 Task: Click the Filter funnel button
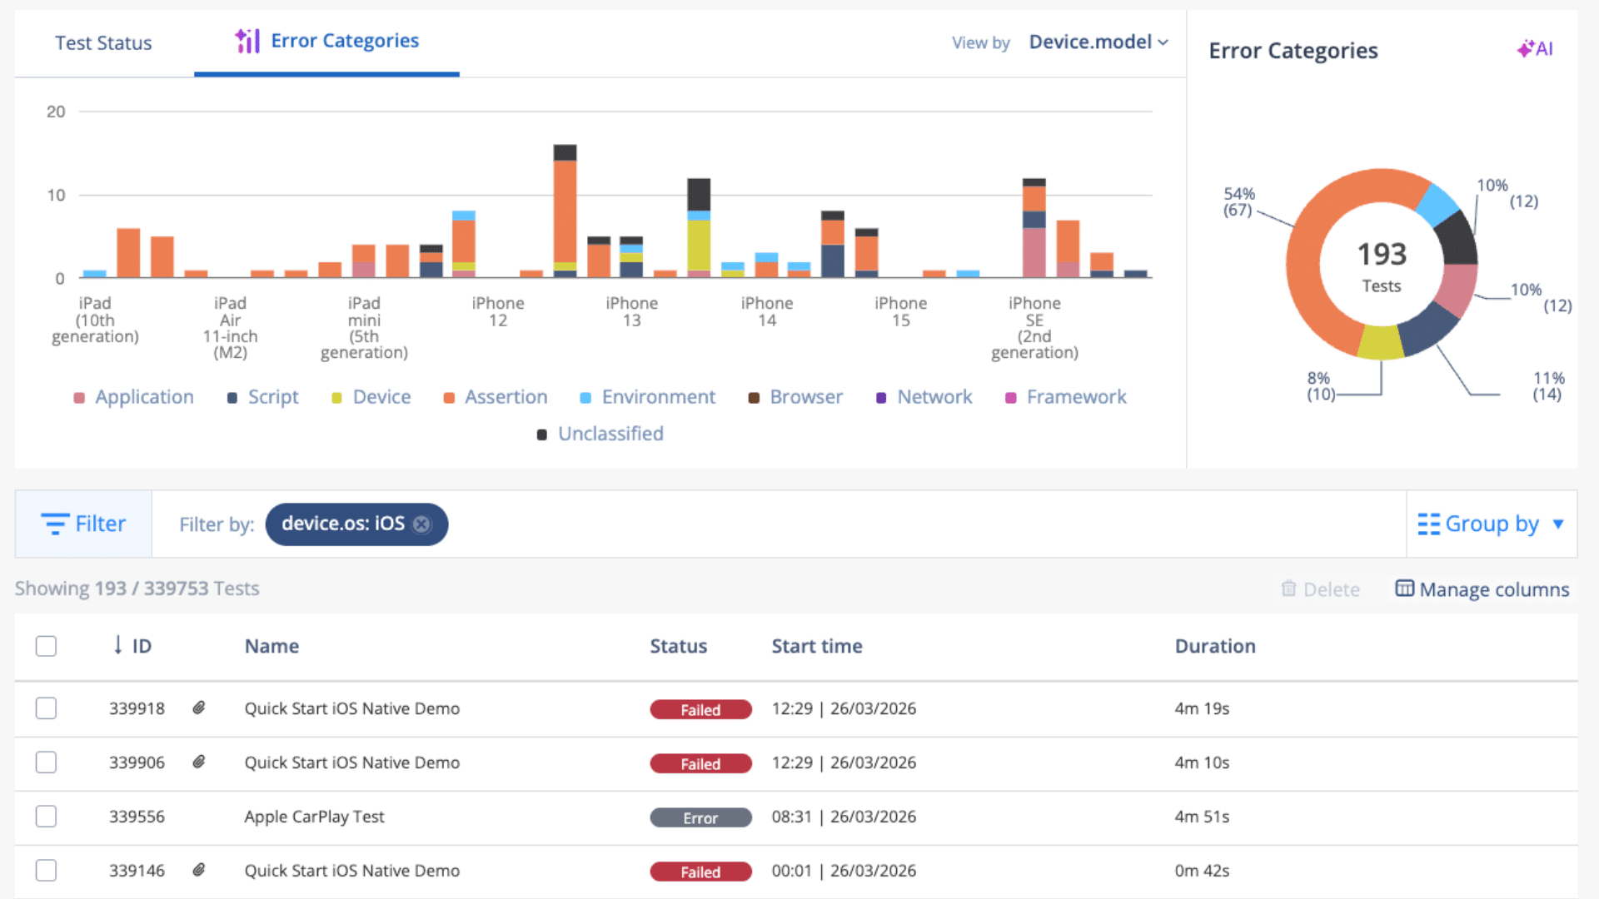83,524
